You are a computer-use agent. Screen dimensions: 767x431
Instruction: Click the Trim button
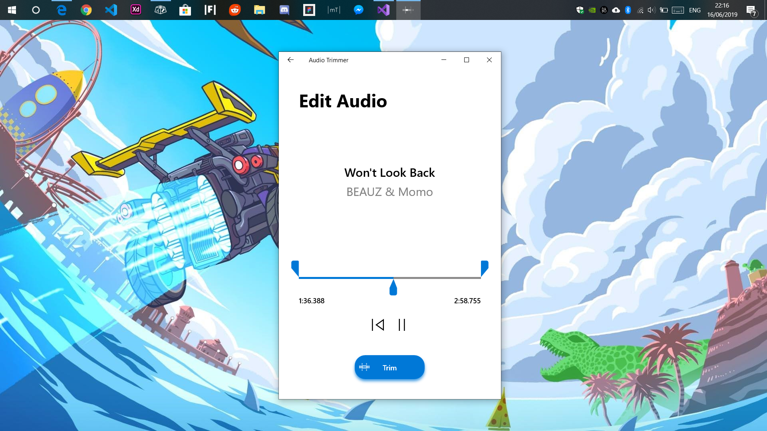coord(389,367)
